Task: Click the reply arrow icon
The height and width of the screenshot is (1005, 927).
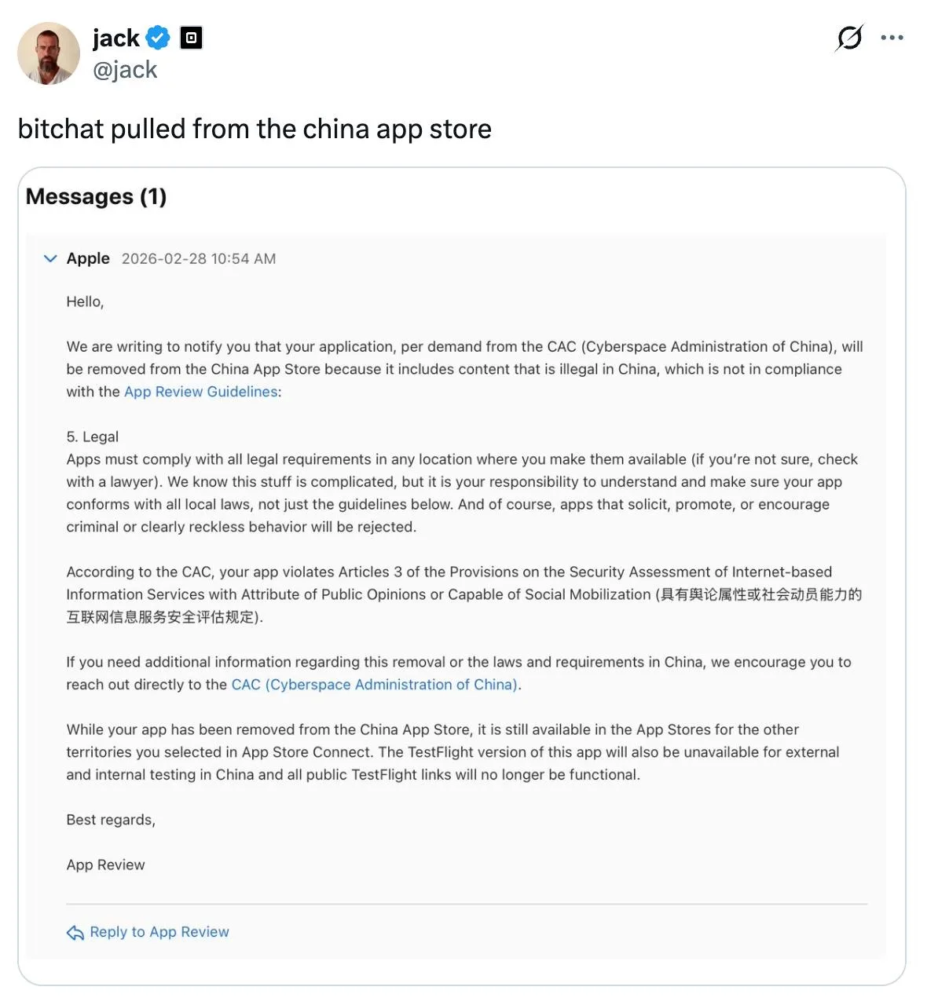Action: click(75, 932)
